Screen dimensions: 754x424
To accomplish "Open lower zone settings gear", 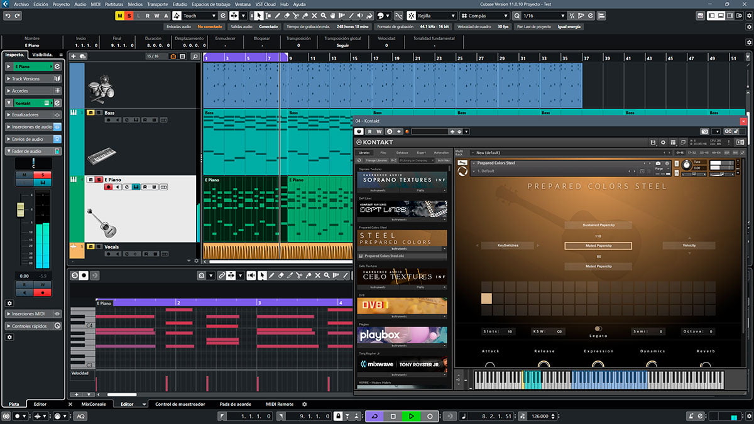I will (x=305, y=404).
